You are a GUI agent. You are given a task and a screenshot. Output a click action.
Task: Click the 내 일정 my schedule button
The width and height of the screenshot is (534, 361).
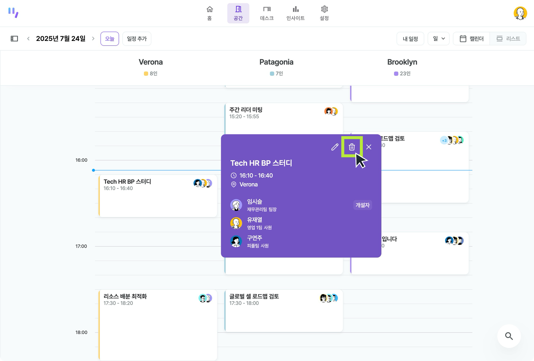[x=410, y=39]
